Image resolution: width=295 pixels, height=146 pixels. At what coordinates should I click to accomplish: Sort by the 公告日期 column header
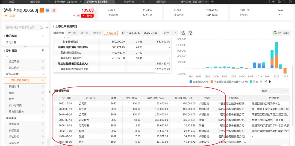[65, 98]
